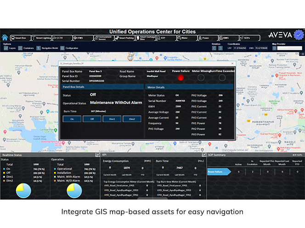Expand the Realtime Status panel icon
Screen dimensions: 305x228
(x=97, y=155)
